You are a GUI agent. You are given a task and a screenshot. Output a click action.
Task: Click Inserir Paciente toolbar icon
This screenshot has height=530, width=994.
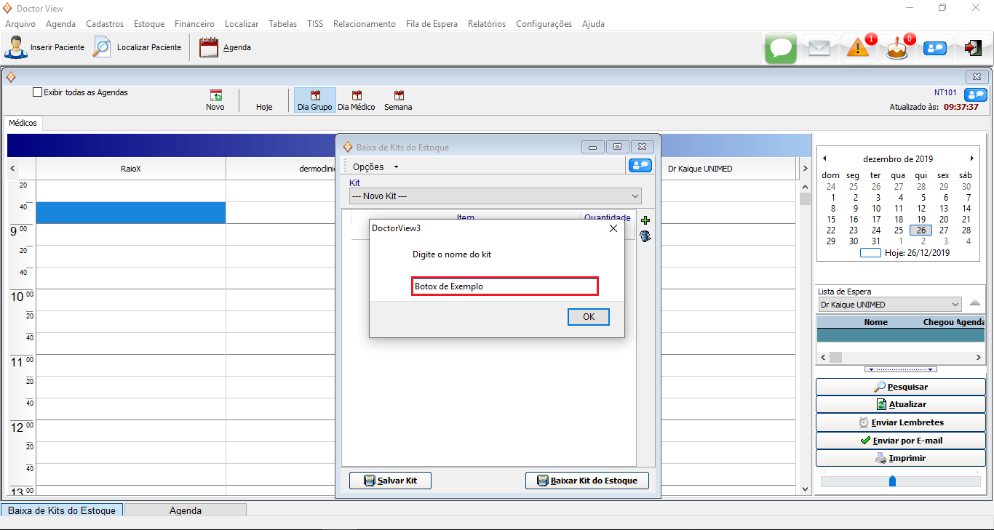[16, 47]
